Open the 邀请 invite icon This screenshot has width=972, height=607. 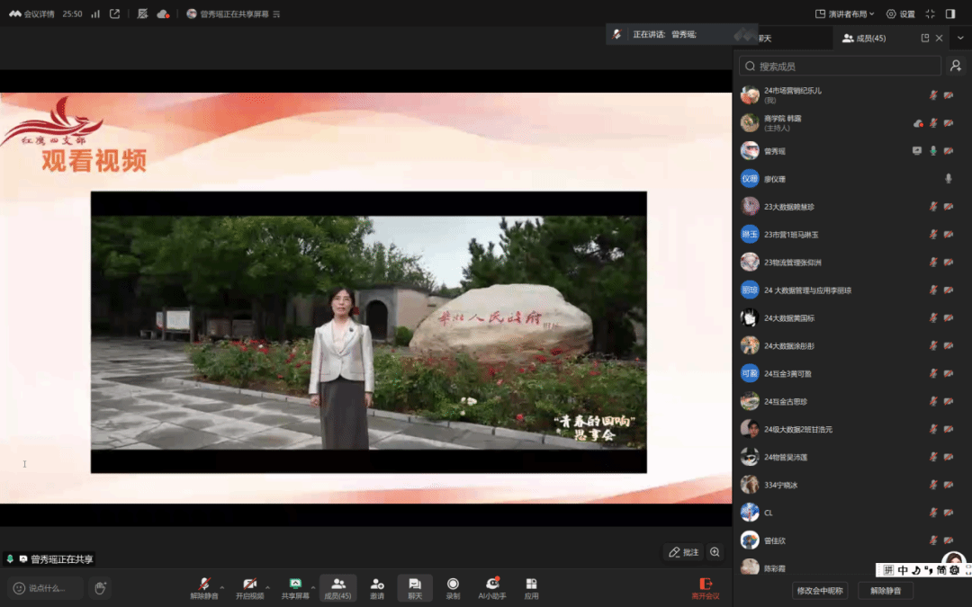pyautogui.click(x=377, y=585)
